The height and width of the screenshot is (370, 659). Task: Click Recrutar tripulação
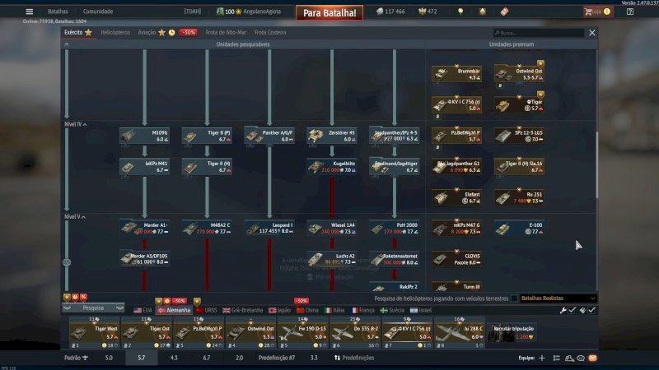(x=512, y=333)
